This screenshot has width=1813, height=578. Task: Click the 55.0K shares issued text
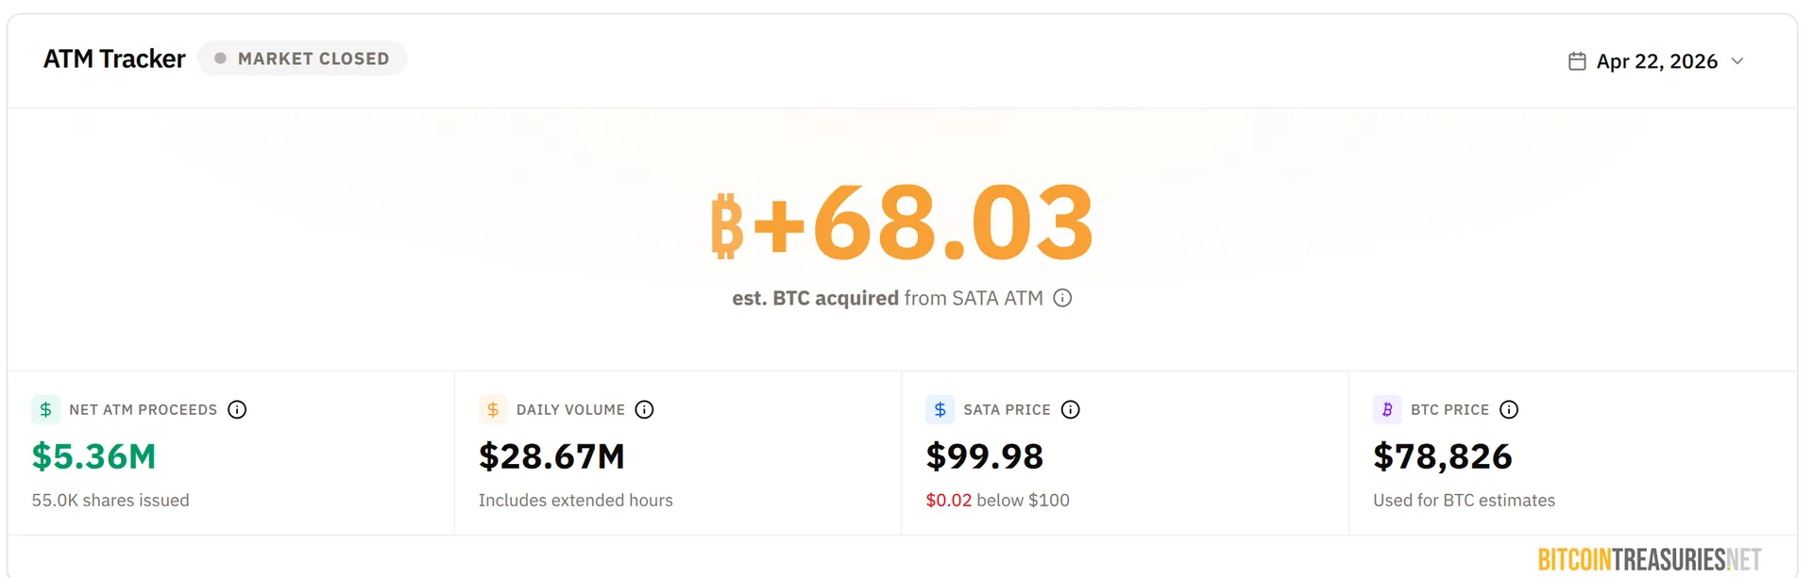click(x=110, y=500)
